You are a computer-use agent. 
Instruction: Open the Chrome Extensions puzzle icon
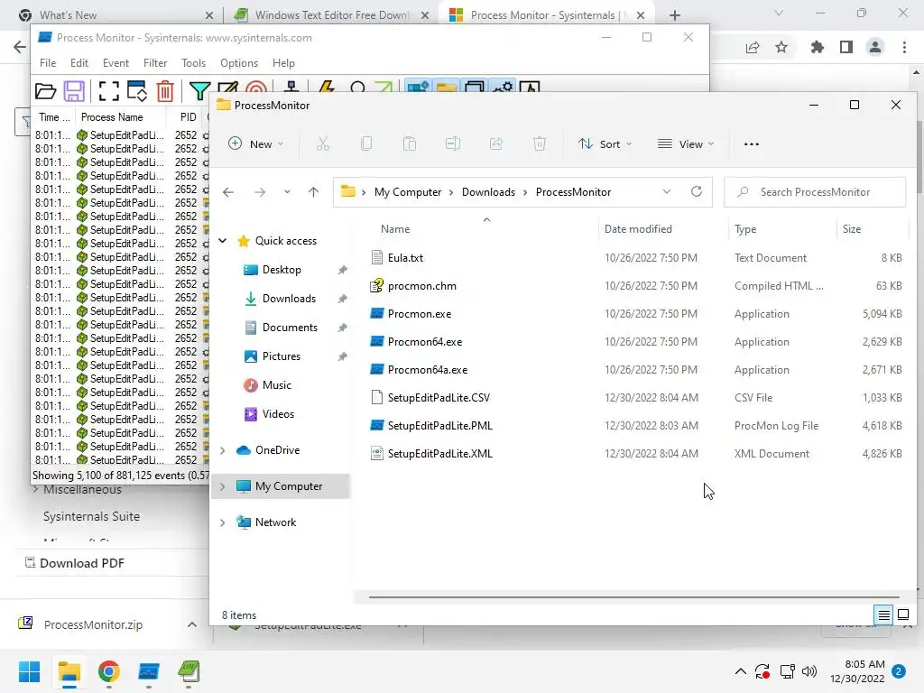tap(817, 47)
